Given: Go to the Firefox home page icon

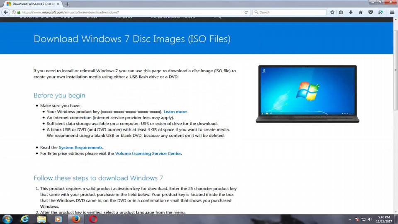Looking at the screenshot, I should click(360, 12).
